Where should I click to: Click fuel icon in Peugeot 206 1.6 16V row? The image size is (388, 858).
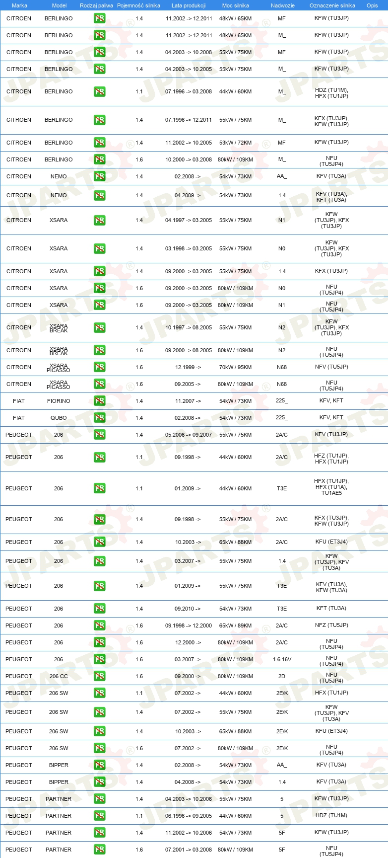click(99, 659)
